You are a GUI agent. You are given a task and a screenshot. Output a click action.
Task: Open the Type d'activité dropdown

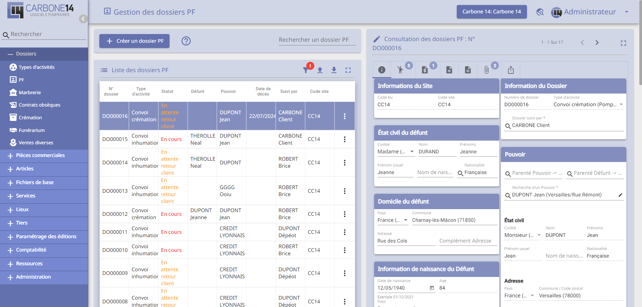click(589, 105)
